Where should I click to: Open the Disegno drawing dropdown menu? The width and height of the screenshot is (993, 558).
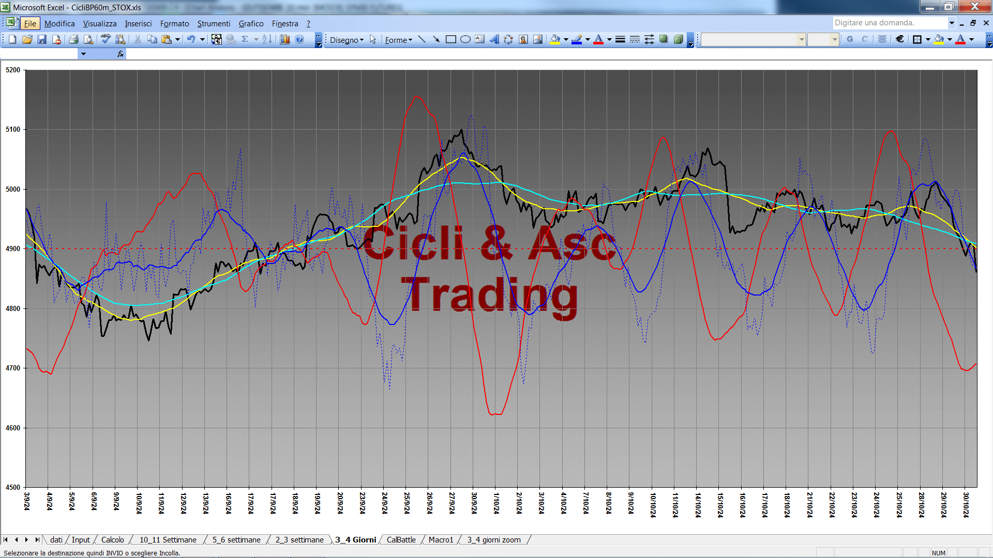347,40
